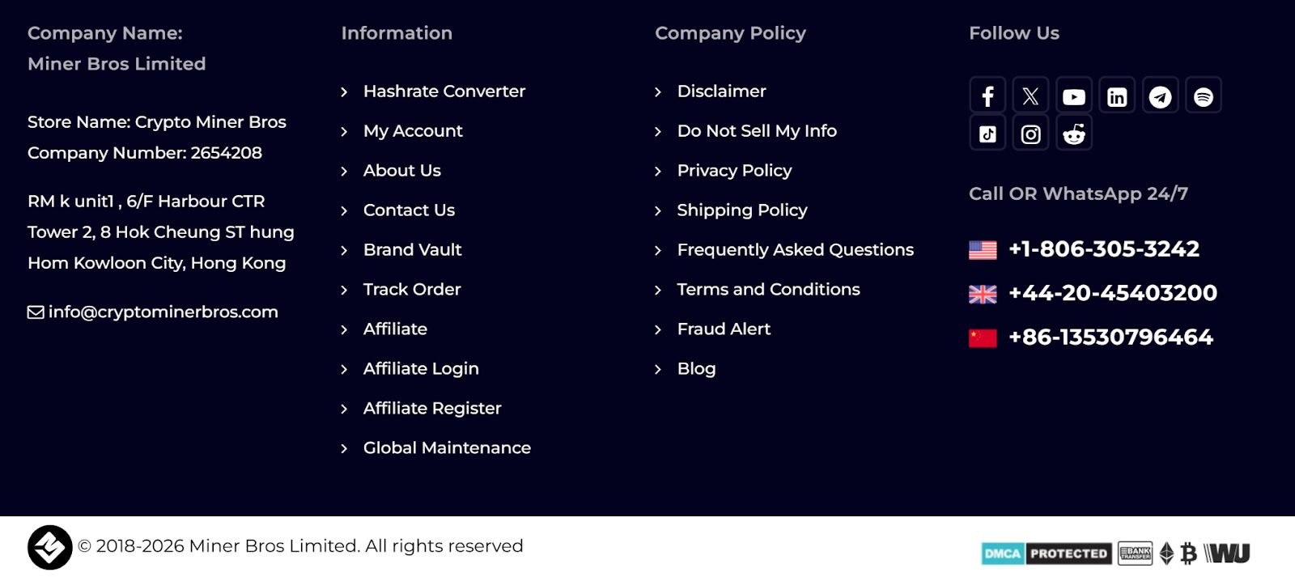
Task: Click the Miner Bros logo in footer
Action: point(49,547)
